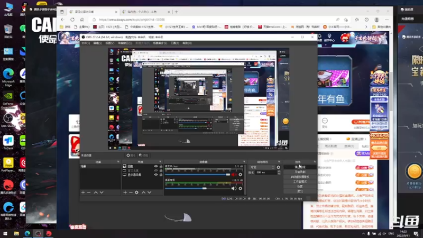Open a new tab in Edge
The height and width of the screenshot is (238, 423).
point(177,12)
